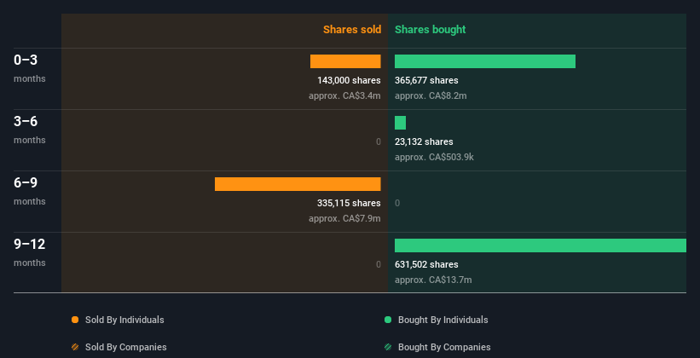This screenshot has height=358, width=700.
Task: Click the 631,502 shares value
Action: coord(426,264)
